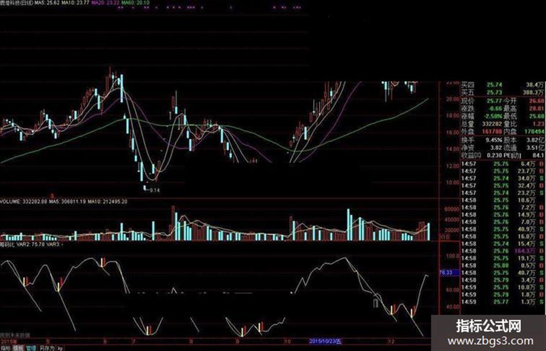Click the 内盘 value 170494
546x351 pixels.
(x=534, y=132)
